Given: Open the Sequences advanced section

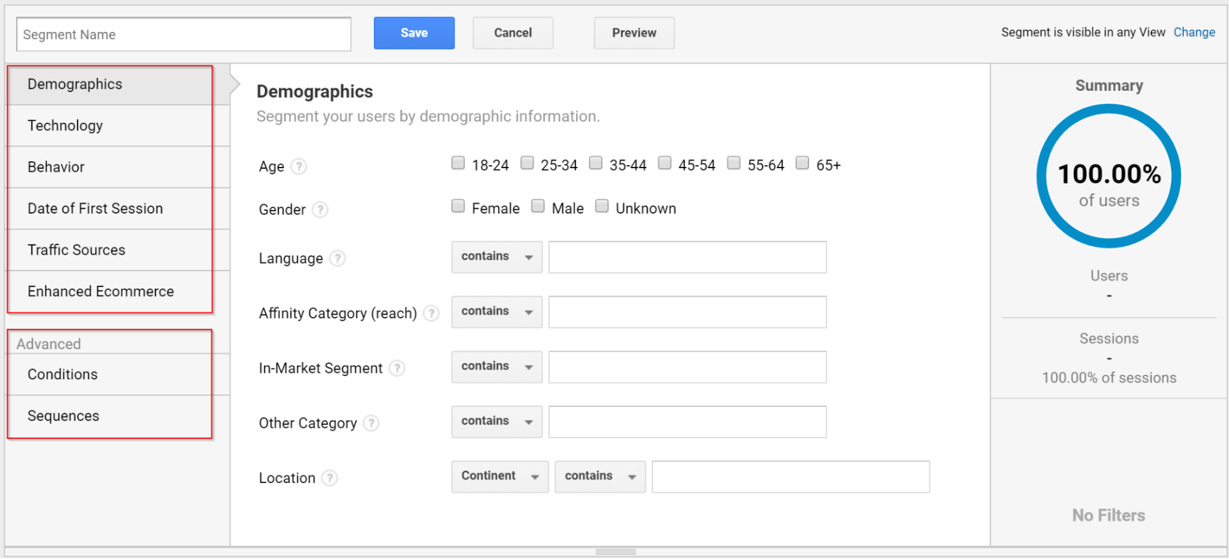Looking at the screenshot, I should (x=63, y=416).
